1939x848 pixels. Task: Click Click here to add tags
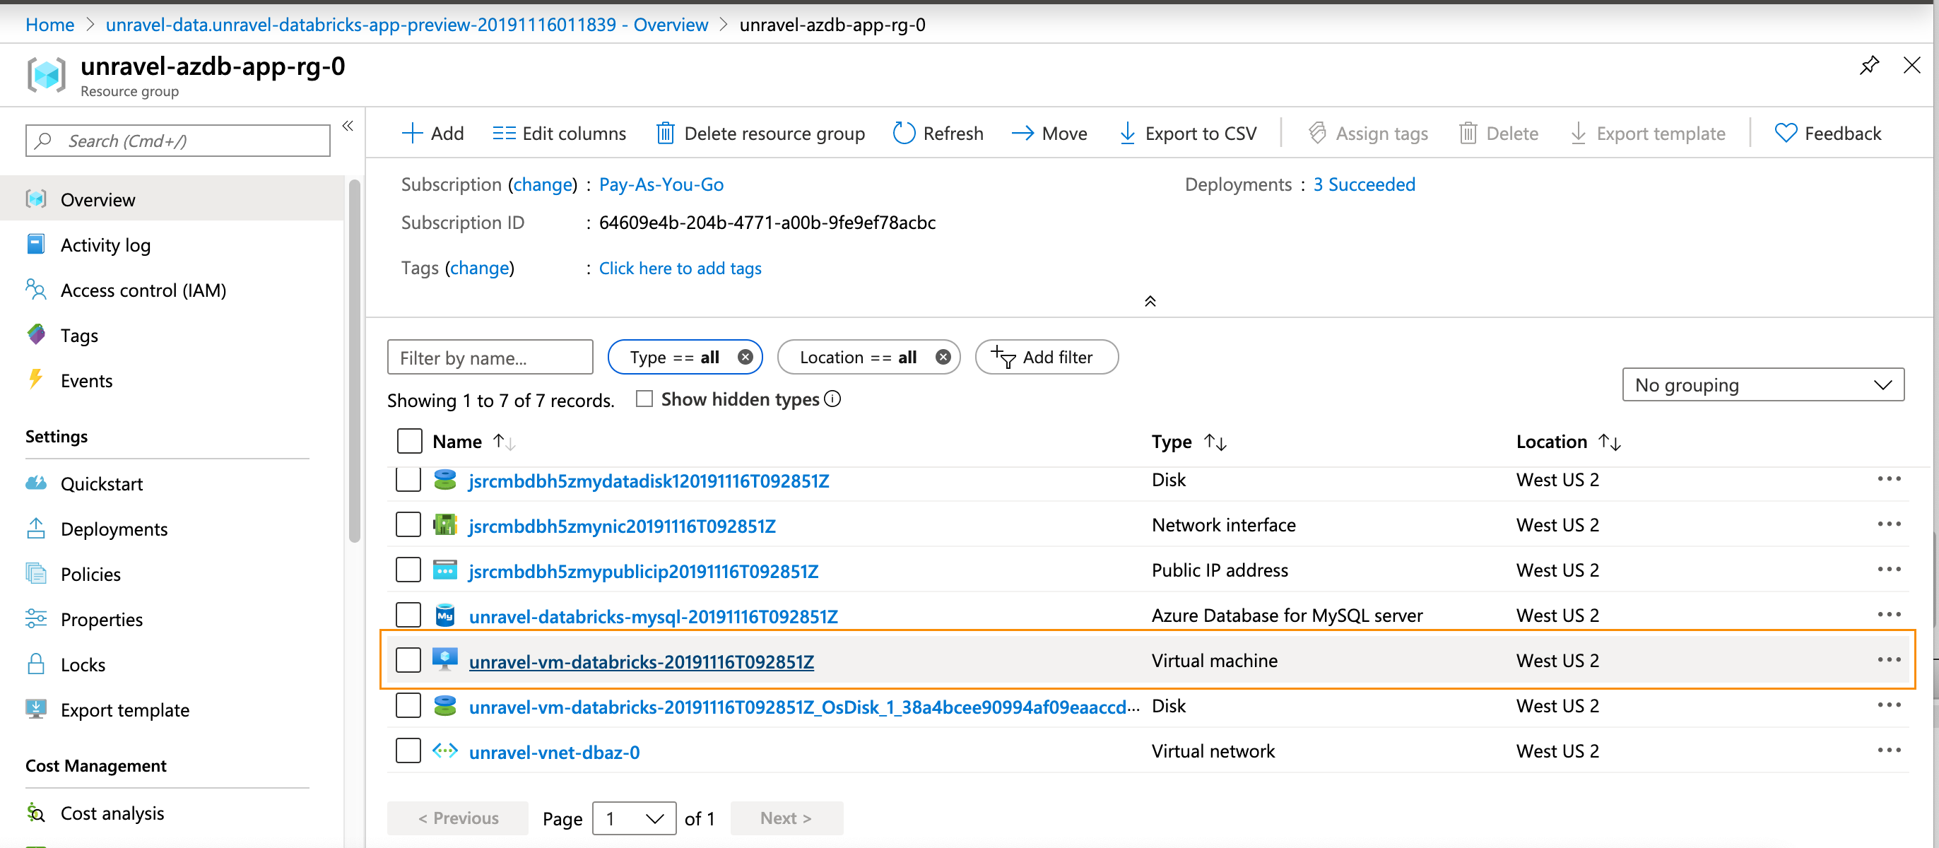(x=680, y=268)
